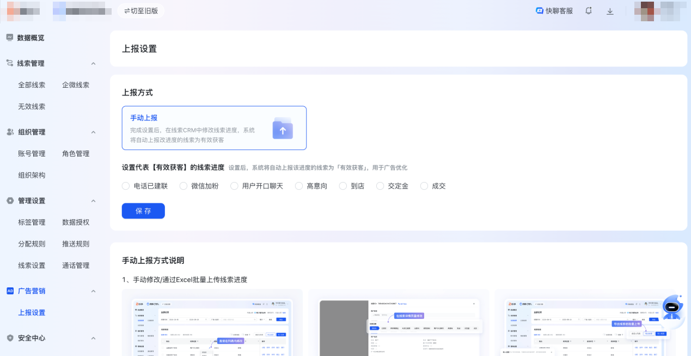691x356 pixels.
Task: Expand the 安全中心 section
Action: 93,337
